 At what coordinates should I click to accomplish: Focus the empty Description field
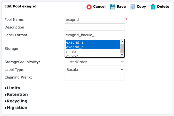[95, 27]
